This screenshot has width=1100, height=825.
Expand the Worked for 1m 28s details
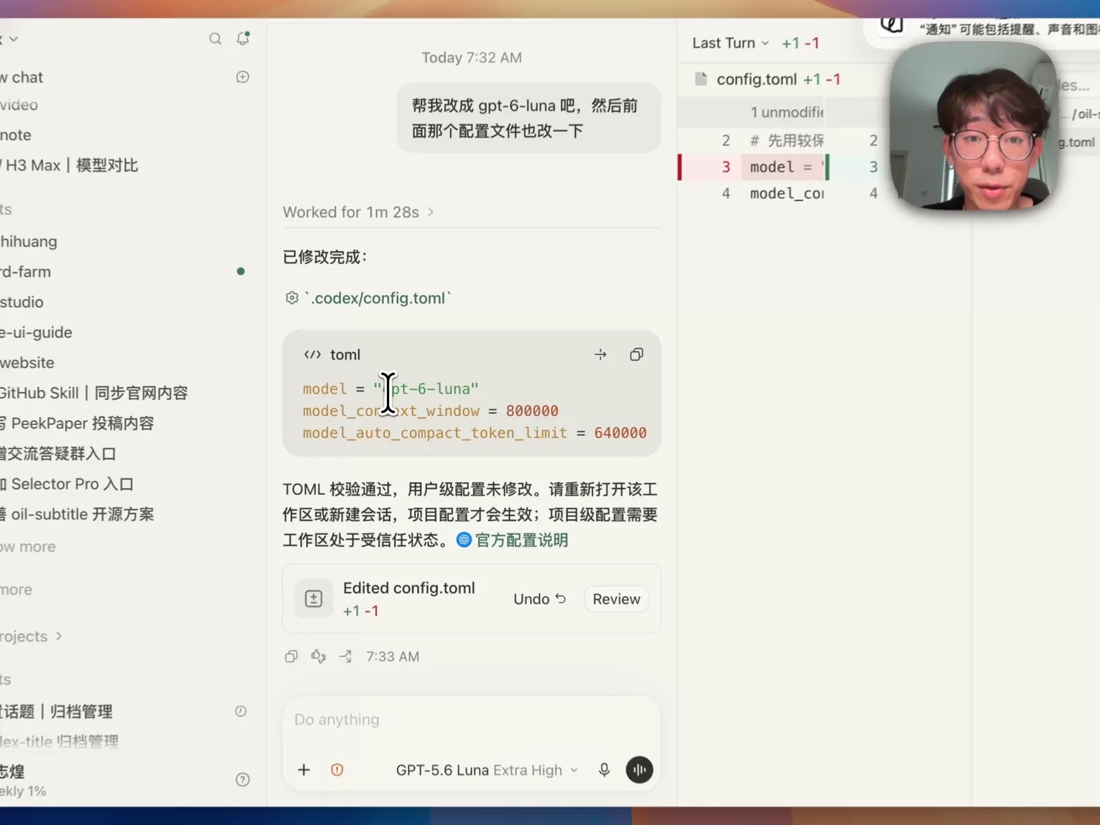(x=358, y=212)
